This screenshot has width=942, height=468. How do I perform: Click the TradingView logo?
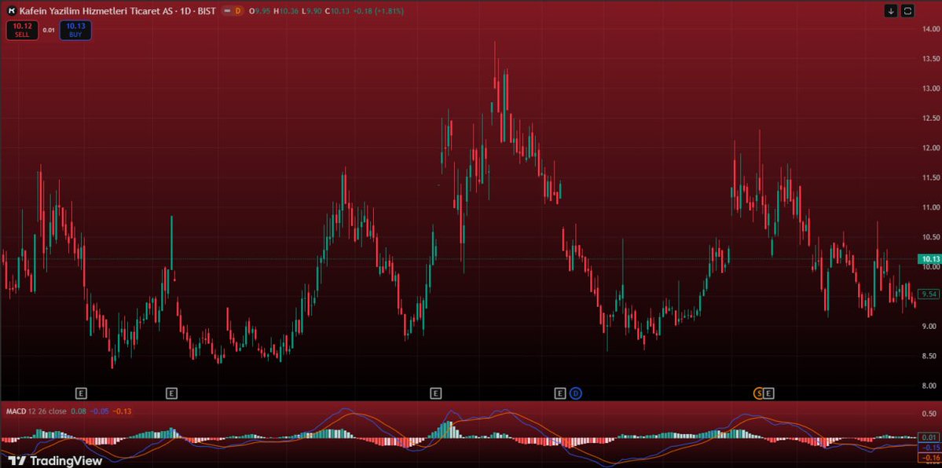(55, 459)
